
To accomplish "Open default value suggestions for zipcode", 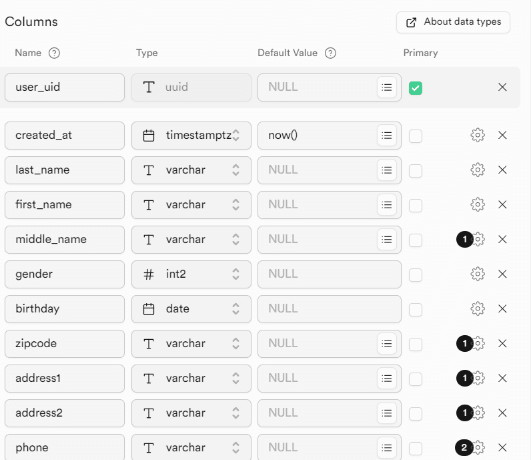I will coord(387,343).
